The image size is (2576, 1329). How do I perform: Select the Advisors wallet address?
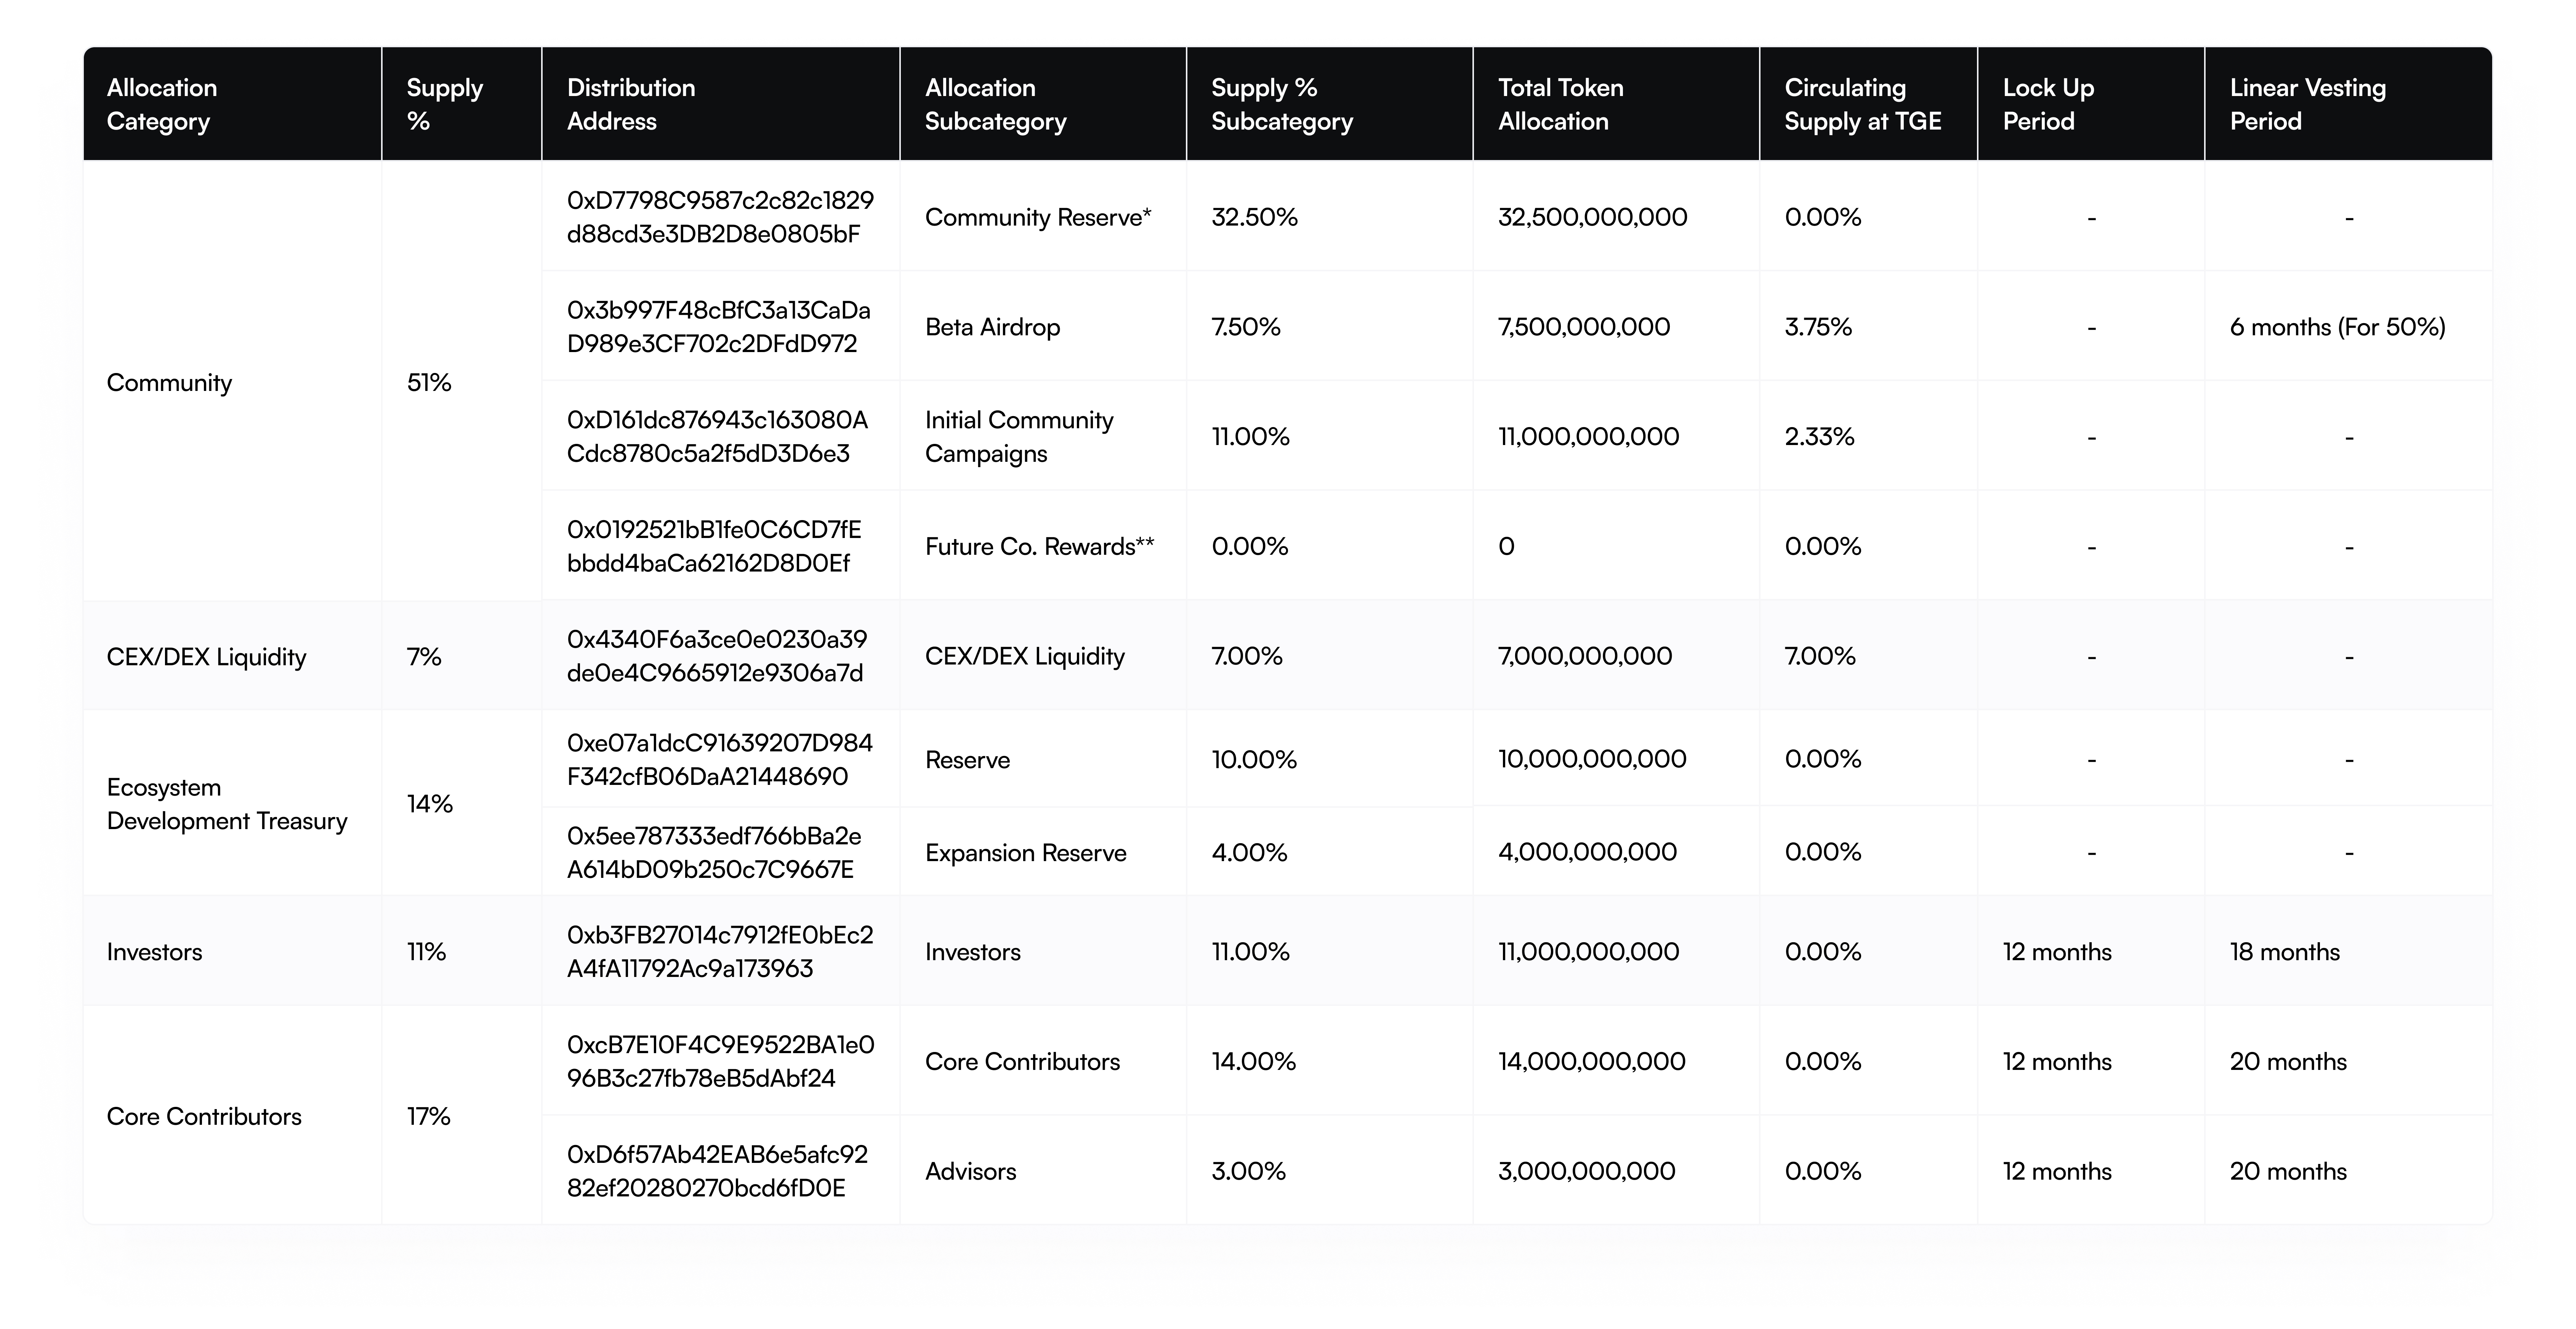pos(717,1171)
